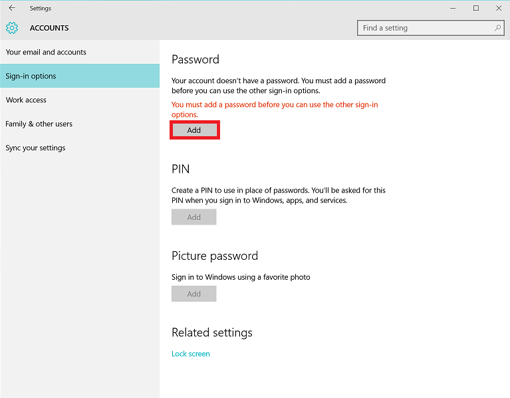Open Sync your settings

80,148
